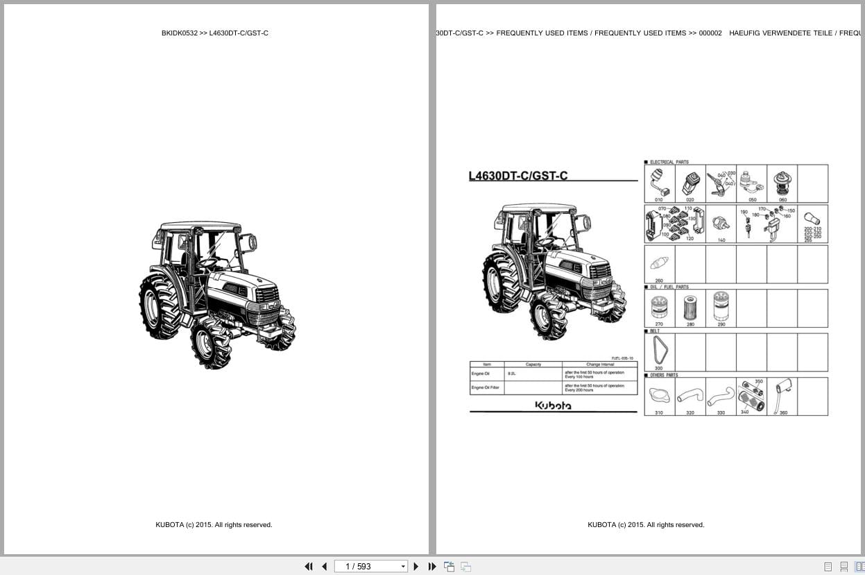The width and height of the screenshot is (865, 575).
Task: Click the 'ELECTRICAL PARTS' section label
Action: 669,162
